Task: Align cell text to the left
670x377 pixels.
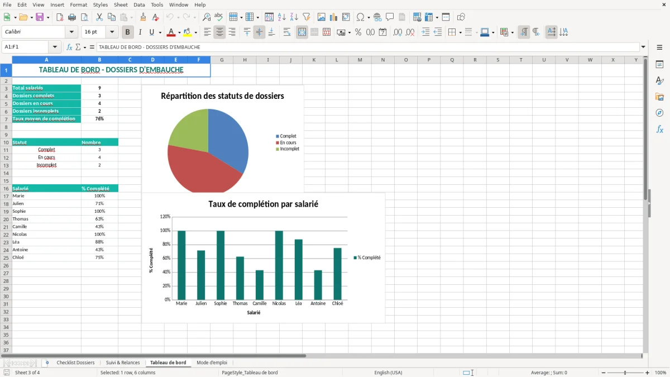Action: click(x=207, y=32)
